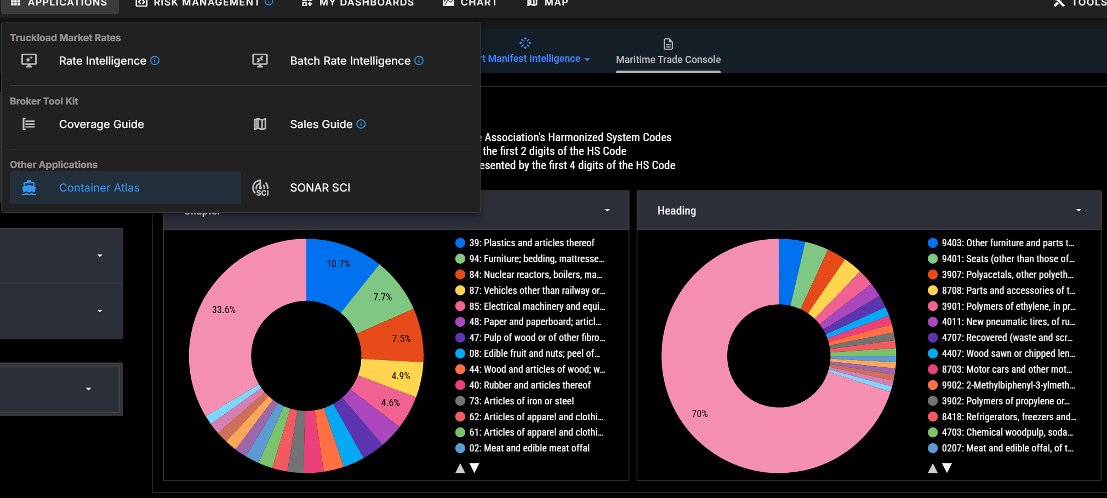1107x498 pixels.
Task: Open SONAR SCI application
Action: pos(320,188)
